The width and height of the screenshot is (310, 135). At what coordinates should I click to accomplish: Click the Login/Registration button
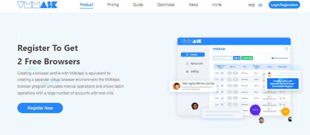[x=284, y=5]
